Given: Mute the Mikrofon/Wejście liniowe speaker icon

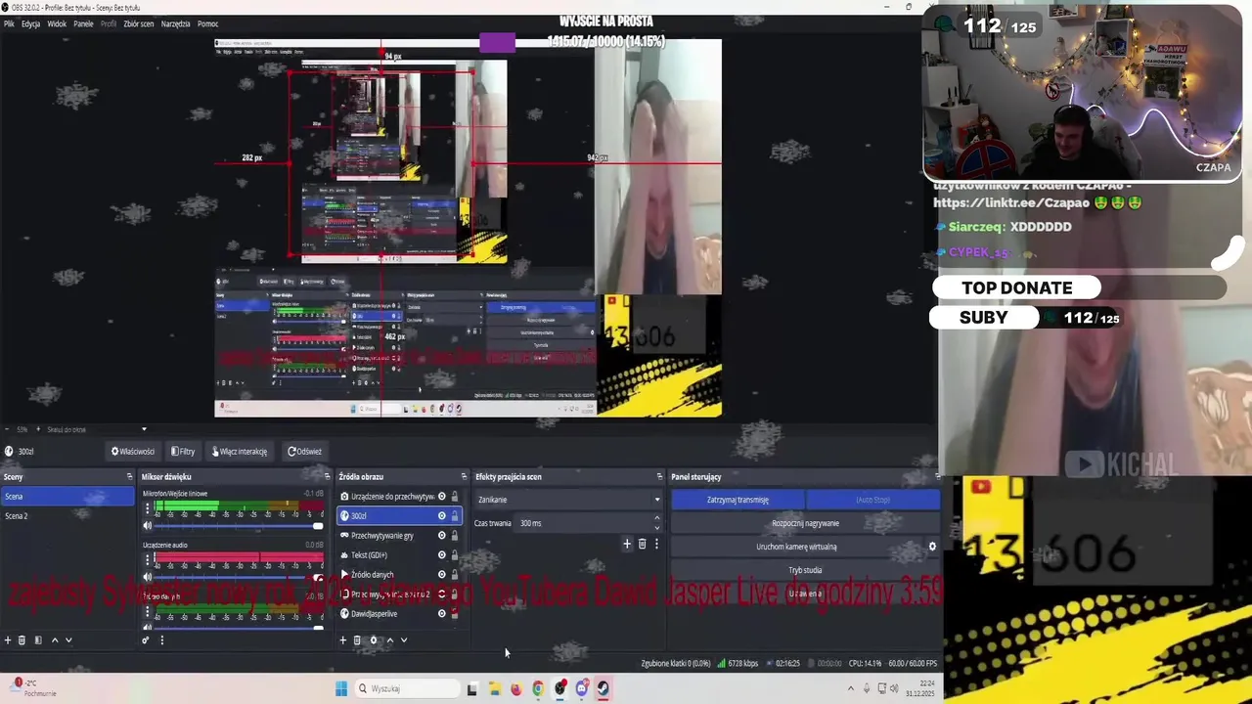Looking at the screenshot, I should point(148,526).
